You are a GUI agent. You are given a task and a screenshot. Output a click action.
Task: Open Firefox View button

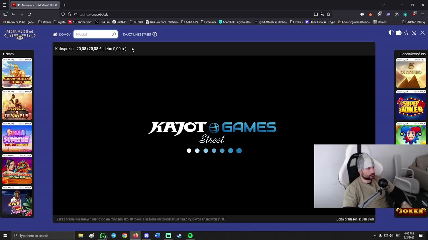4,5
